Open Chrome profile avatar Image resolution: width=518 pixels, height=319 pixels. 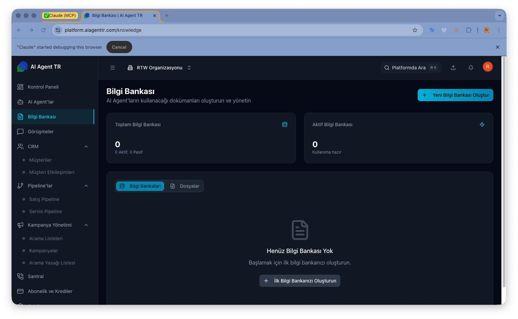tap(487, 30)
